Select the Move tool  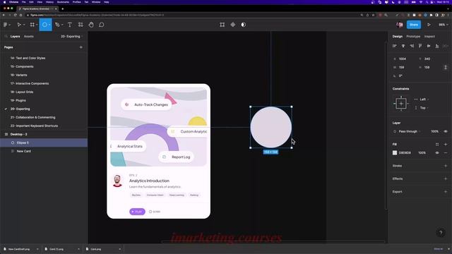coord(19,25)
